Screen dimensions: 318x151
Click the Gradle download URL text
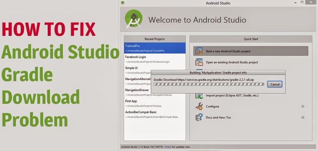215,80
